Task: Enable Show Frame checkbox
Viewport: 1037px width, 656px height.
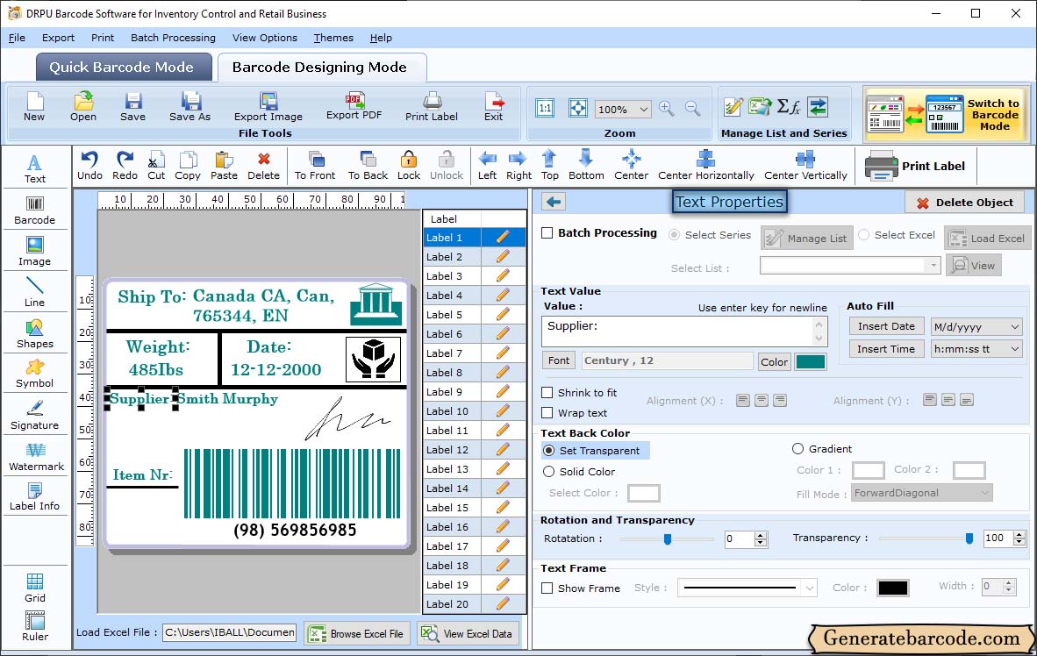Action: click(547, 588)
